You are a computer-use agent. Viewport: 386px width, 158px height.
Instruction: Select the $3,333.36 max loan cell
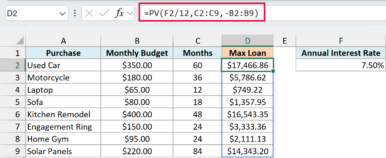tap(247, 127)
